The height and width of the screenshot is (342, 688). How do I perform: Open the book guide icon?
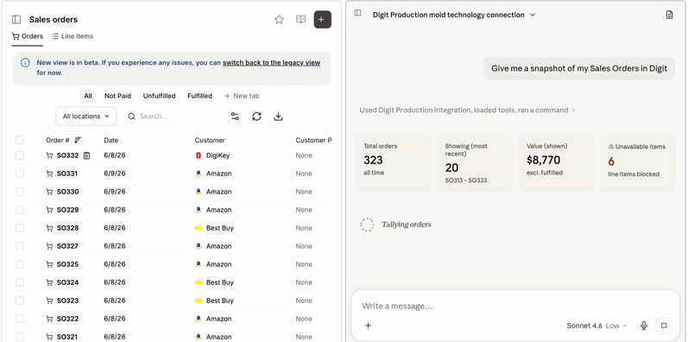[300, 19]
